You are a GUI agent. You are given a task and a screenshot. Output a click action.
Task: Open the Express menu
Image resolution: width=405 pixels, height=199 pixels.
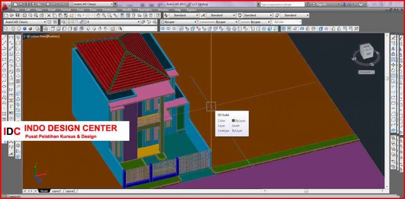[191, 10]
